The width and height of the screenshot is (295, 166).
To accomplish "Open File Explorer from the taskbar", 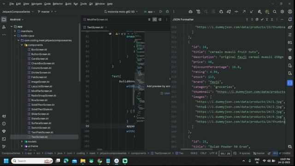I will pos(83,161).
